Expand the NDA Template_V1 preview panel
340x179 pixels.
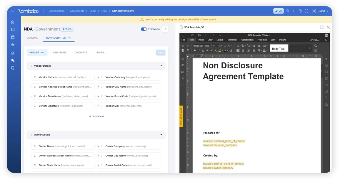pos(322,27)
